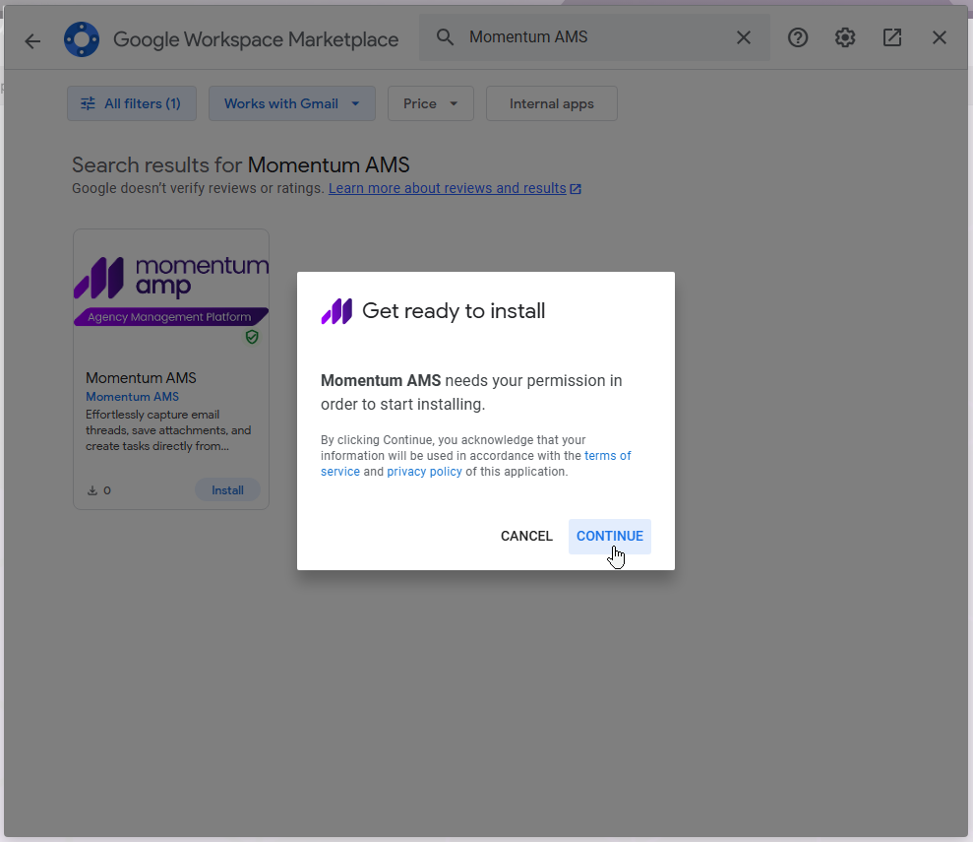Open the privacy policy link
The image size is (973, 842).
(x=424, y=472)
